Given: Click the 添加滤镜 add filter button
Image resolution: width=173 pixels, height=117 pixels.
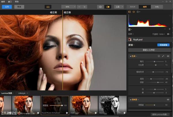Looking at the screenshot, I should (x=163, y=45).
